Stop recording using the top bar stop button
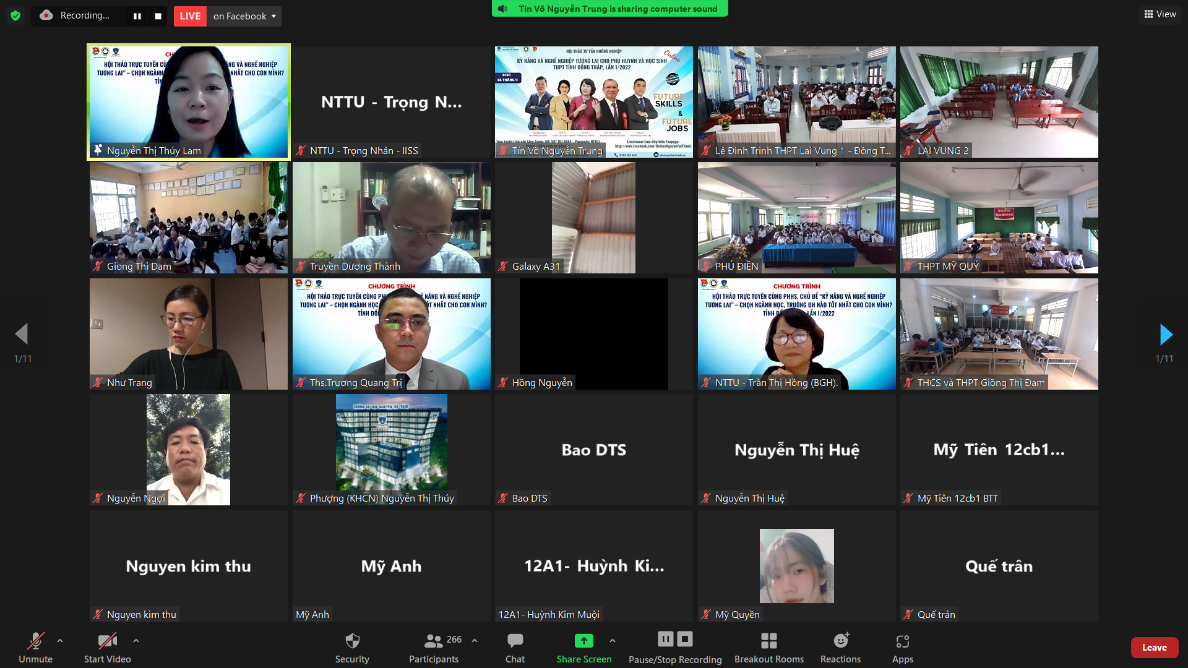Viewport: 1188px width, 668px height. coord(158,16)
